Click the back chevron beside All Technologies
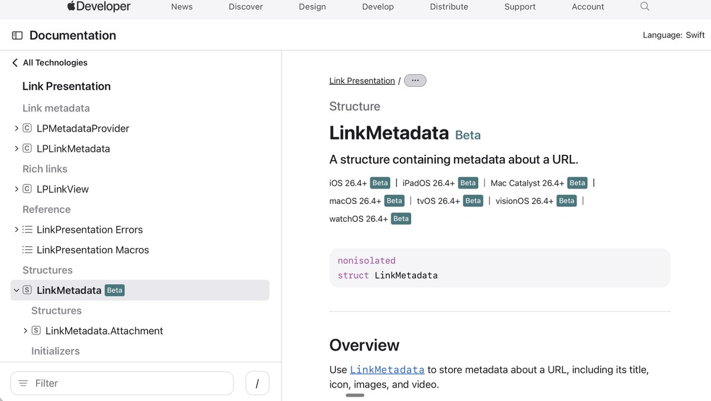Screen dimensions: 711x401 pos(15,63)
